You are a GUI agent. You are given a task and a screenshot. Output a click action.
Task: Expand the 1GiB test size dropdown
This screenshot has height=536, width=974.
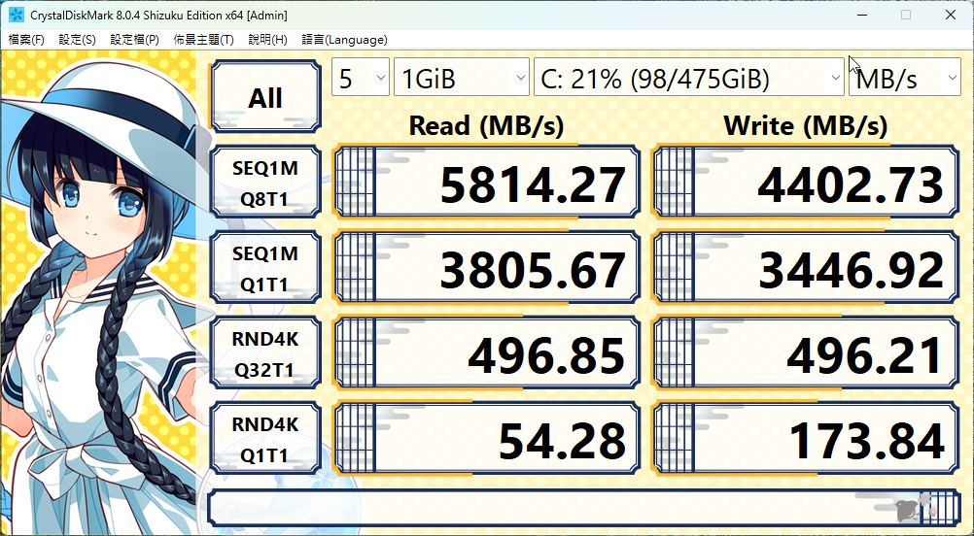(x=460, y=79)
